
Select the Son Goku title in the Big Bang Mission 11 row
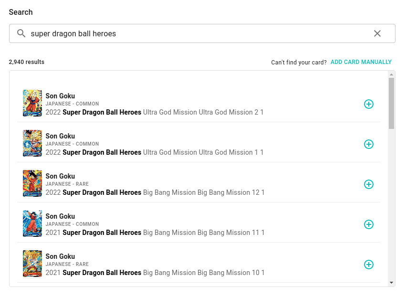tap(60, 216)
